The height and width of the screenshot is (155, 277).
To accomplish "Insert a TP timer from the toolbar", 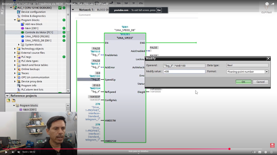I will click(134, 3).
